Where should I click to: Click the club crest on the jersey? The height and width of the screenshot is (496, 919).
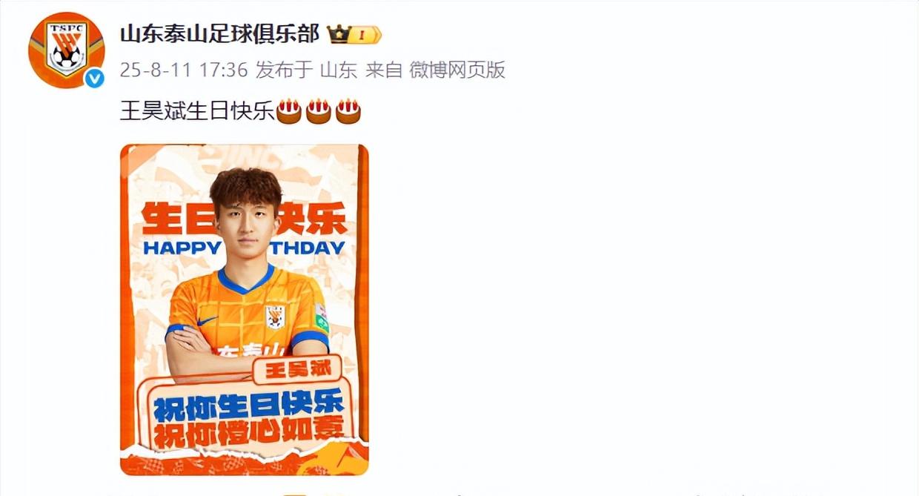coord(276,317)
